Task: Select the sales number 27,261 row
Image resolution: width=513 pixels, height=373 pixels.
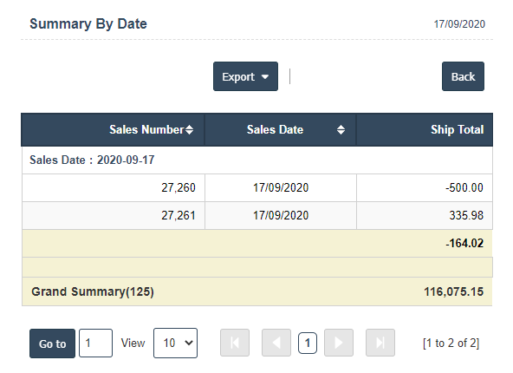Action: click(257, 215)
